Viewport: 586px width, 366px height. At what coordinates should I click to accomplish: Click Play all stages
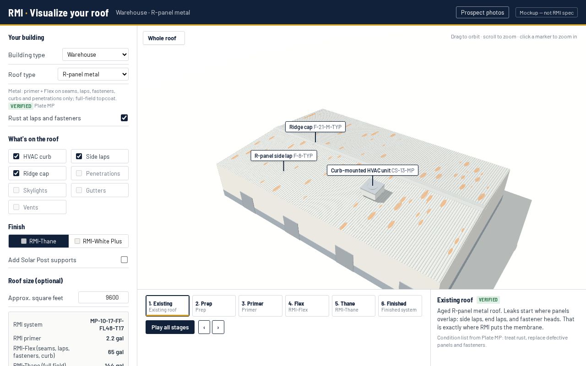point(170,327)
